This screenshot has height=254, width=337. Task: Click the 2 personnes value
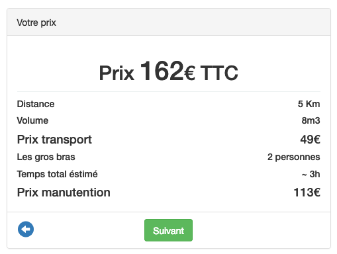click(x=294, y=157)
